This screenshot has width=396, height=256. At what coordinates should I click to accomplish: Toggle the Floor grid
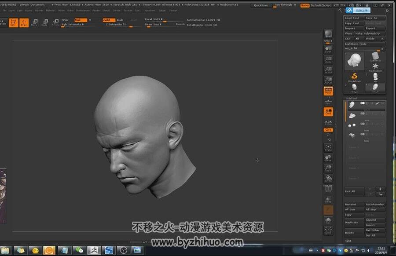328,102
